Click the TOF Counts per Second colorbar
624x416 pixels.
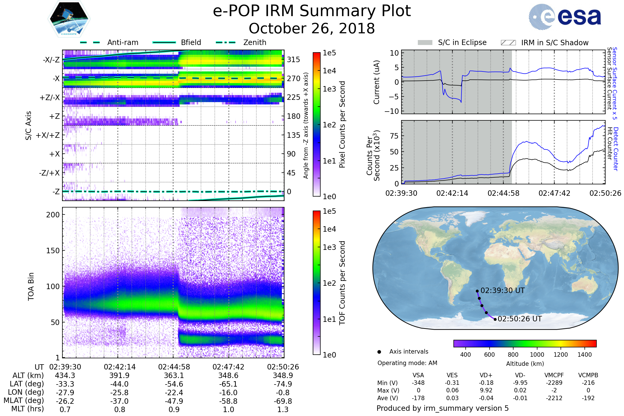(x=316, y=283)
